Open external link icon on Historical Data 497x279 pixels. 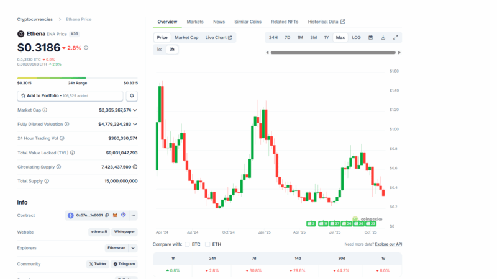click(343, 22)
